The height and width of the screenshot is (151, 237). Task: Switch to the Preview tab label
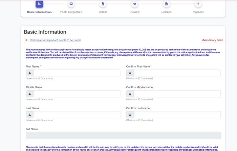[135, 12]
